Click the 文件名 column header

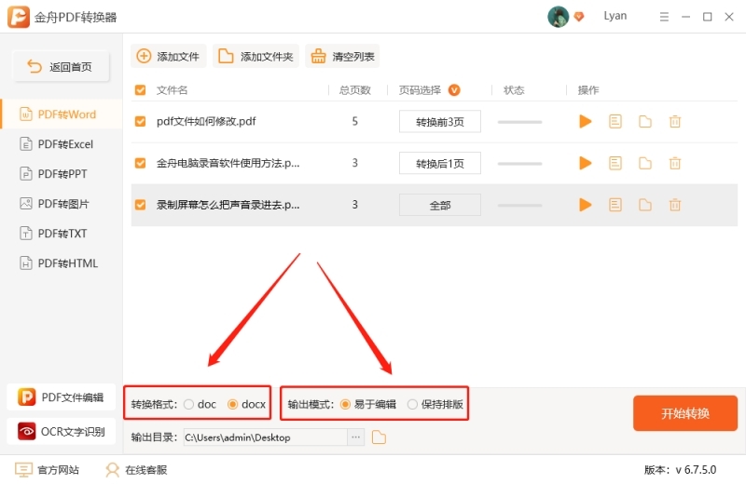[x=172, y=90]
